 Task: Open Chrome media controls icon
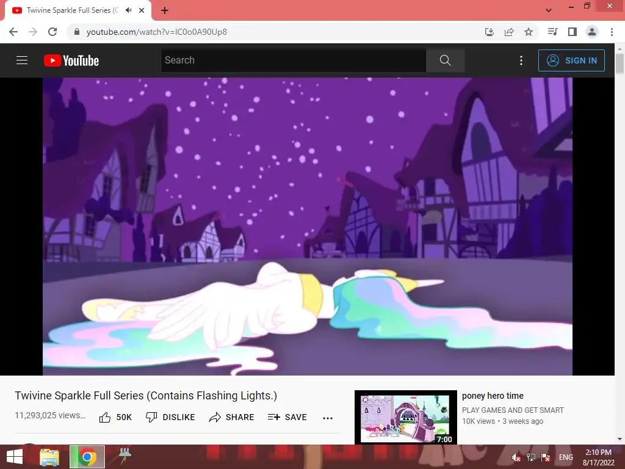(x=552, y=32)
